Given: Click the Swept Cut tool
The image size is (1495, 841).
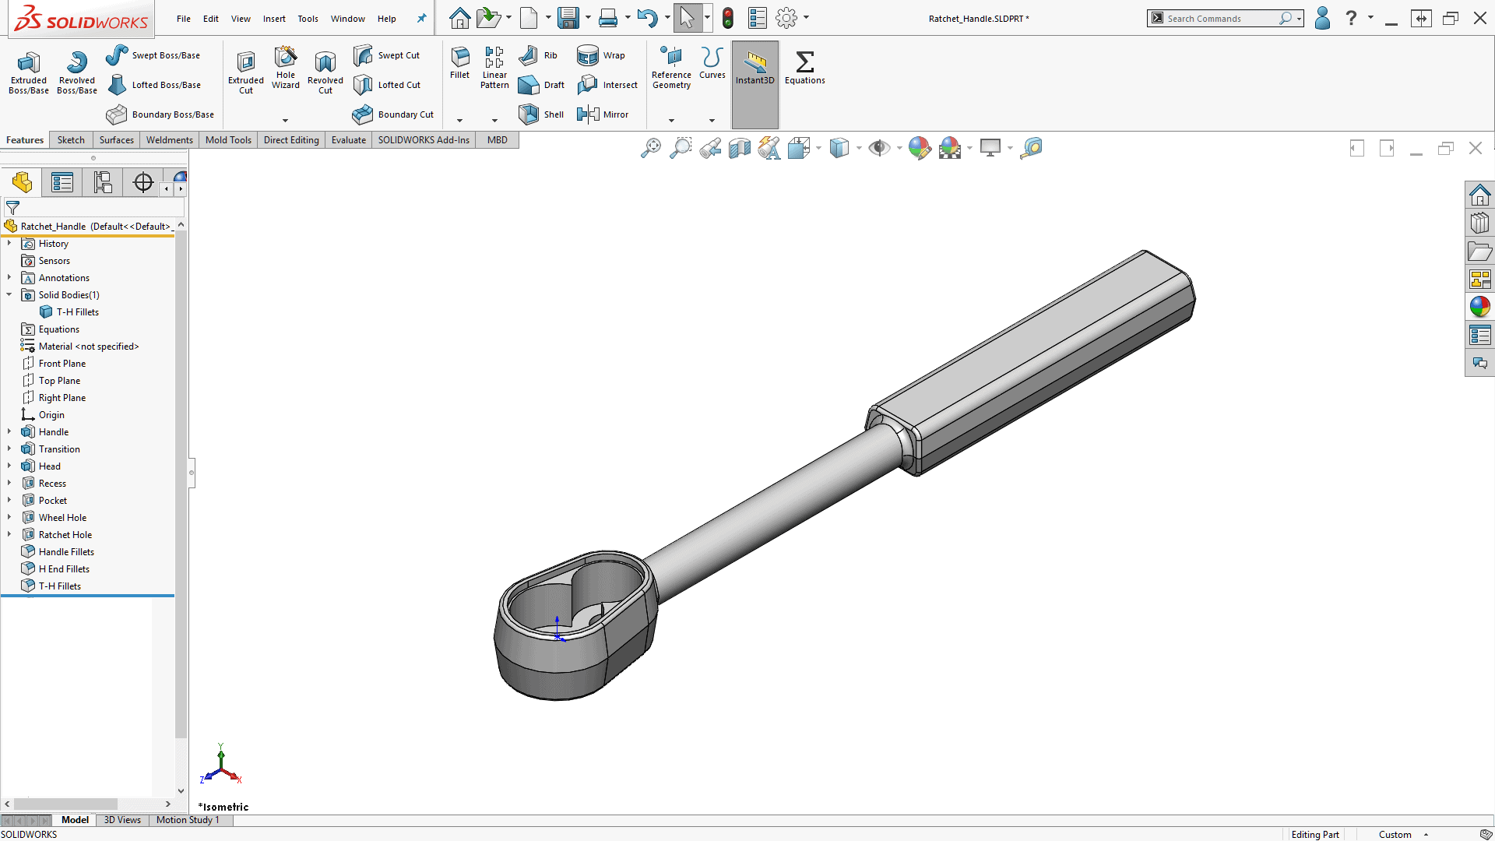Looking at the screenshot, I should tap(387, 55).
